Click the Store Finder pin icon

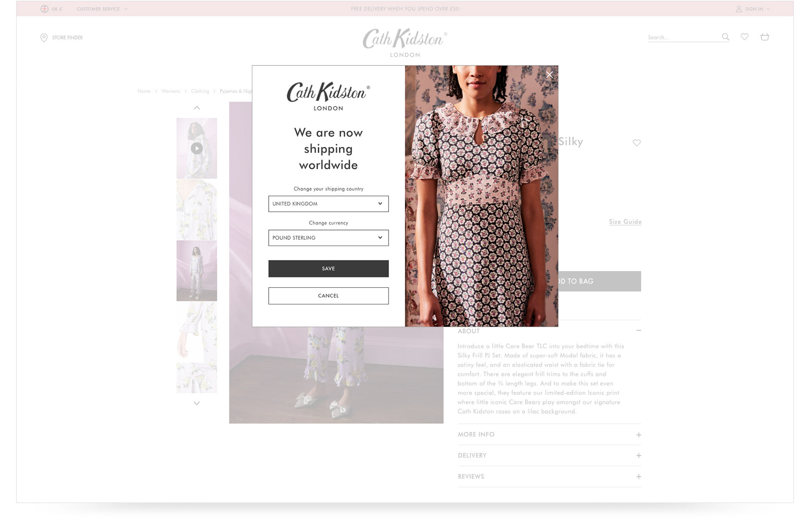44,38
